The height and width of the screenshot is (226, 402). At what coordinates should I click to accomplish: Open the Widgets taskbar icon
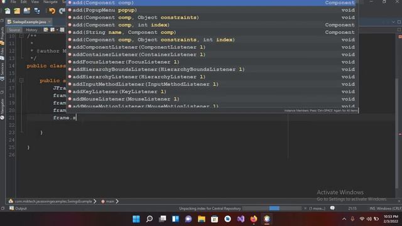tap(175, 219)
